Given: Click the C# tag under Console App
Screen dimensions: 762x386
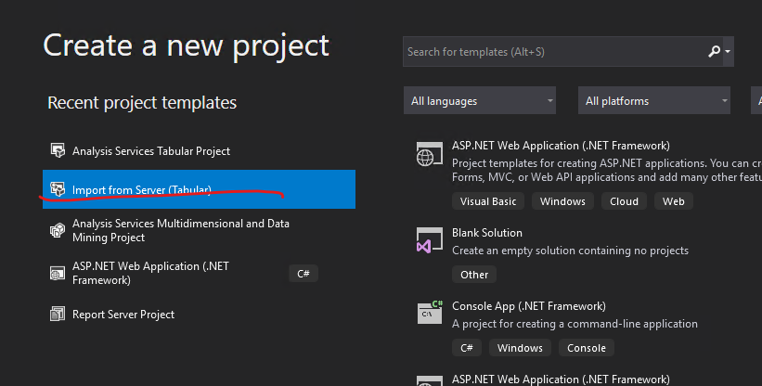Looking at the screenshot, I should (467, 348).
